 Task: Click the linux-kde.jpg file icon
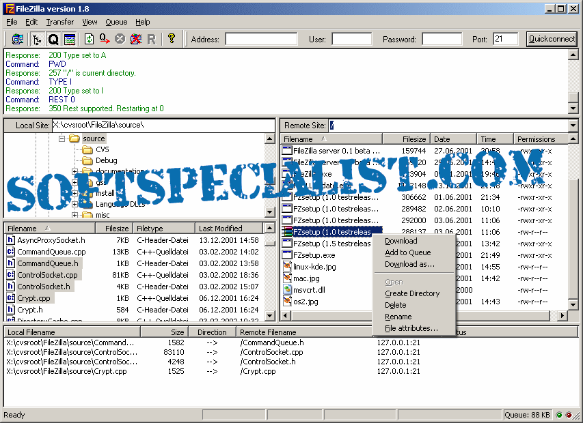point(288,267)
